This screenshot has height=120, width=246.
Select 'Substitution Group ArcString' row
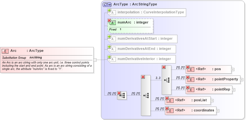pos(22,57)
